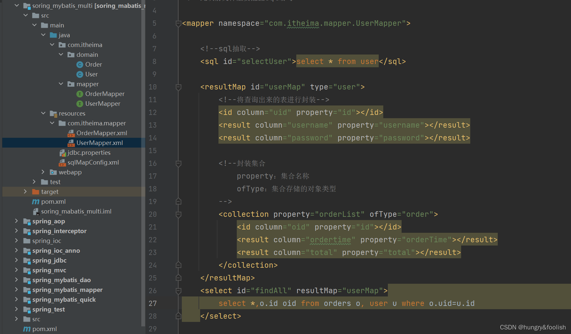Viewport: 571px width, 334px height.
Task: Click the jdbc.properties file icon
Action: tap(63, 153)
